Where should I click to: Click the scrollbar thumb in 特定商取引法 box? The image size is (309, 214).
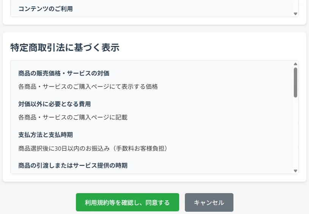295,82
